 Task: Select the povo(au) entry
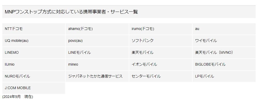(x=97, y=41)
